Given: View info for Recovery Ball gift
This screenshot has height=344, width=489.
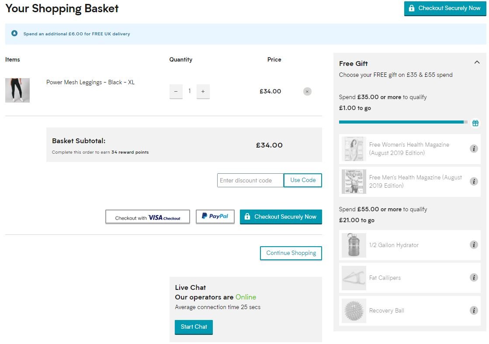Looking at the screenshot, I should (474, 310).
